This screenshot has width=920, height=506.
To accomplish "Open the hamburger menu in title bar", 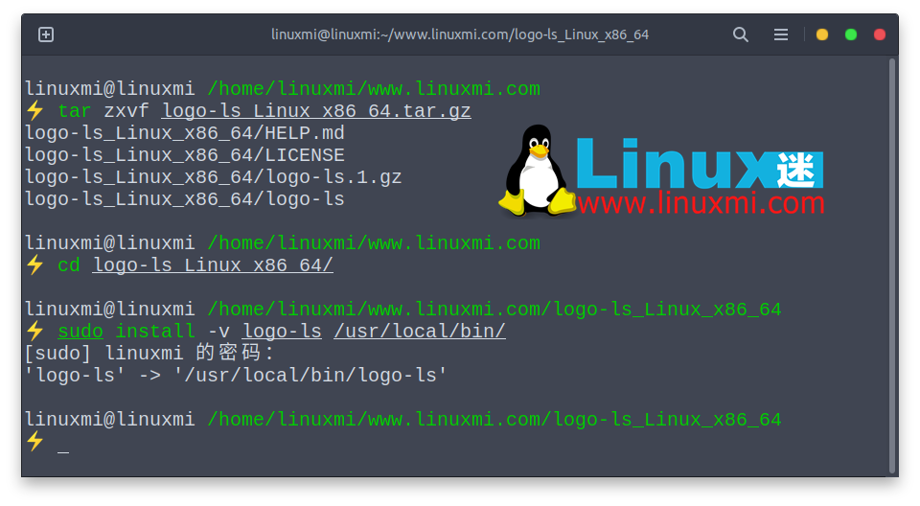I will (x=781, y=34).
